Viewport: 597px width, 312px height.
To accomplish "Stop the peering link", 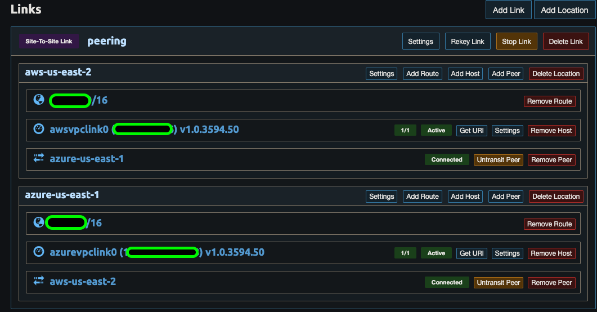I will point(516,42).
